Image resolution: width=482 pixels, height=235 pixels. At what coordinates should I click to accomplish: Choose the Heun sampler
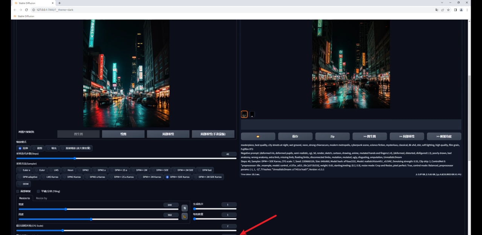(69, 170)
